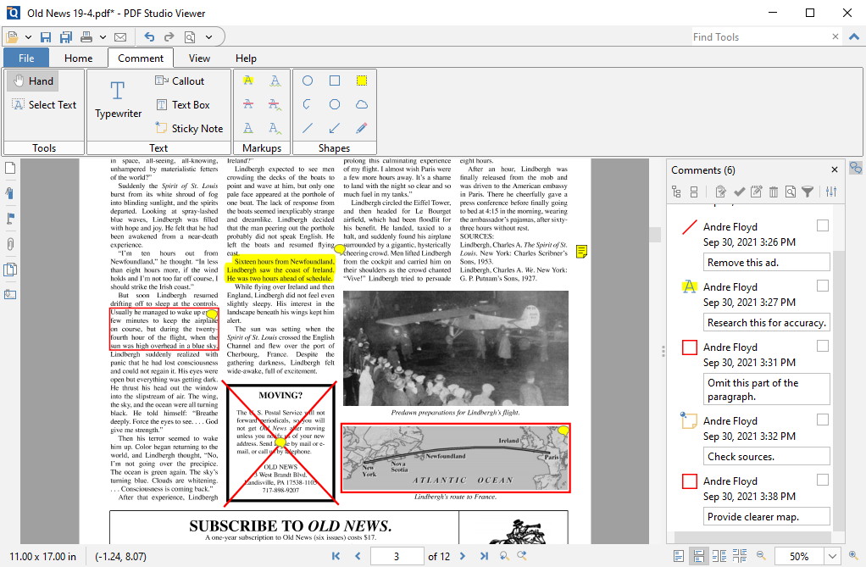866x567 pixels.
Task: Pick the Strikethrough markup tool
Action: 247,103
